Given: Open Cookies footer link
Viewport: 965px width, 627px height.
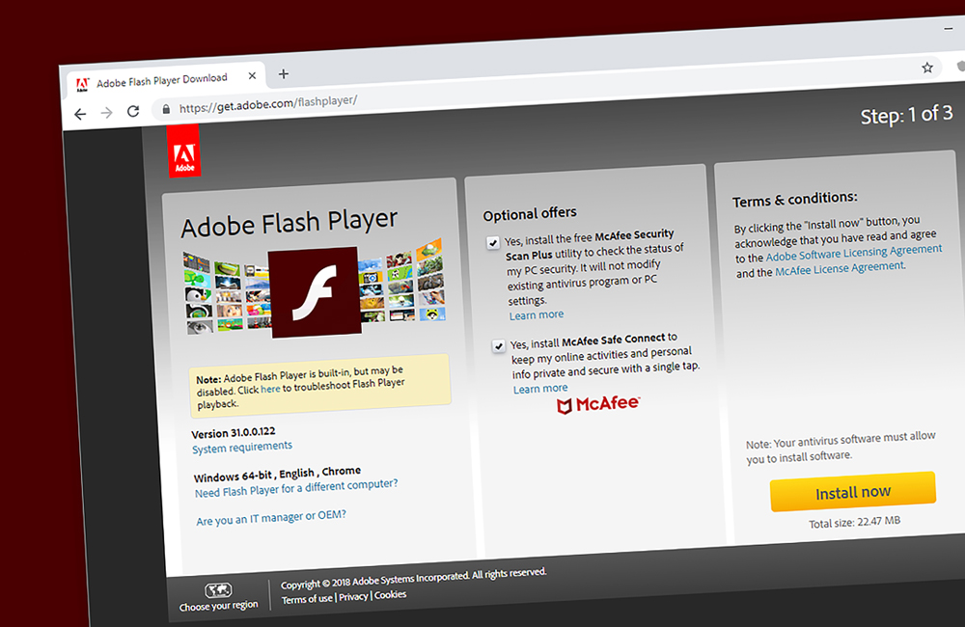Looking at the screenshot, I should click(x=390, y=595).
